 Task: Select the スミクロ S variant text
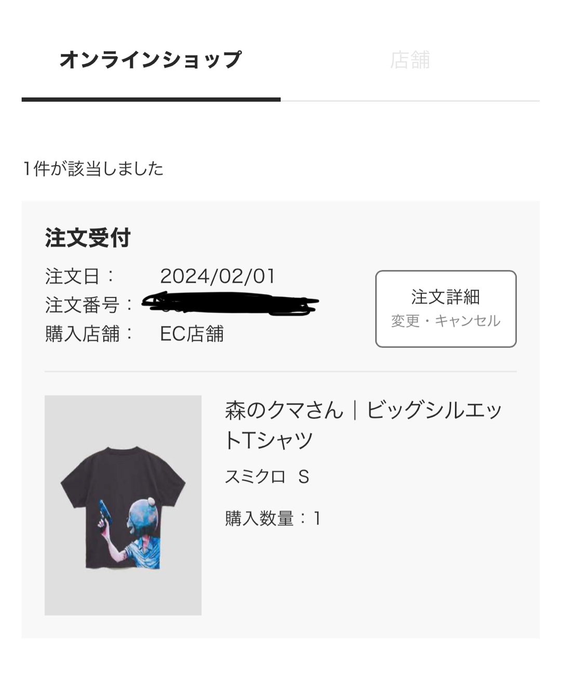point(267,477)
